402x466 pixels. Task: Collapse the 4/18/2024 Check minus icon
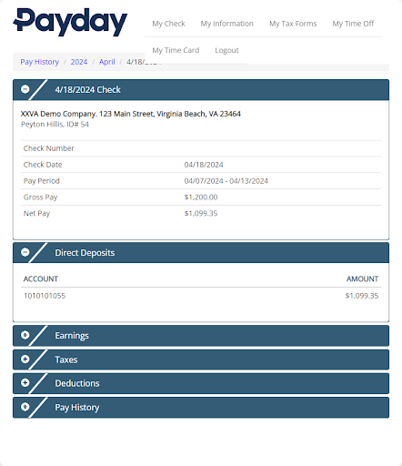pyautogui.click(x=25, y=89)
